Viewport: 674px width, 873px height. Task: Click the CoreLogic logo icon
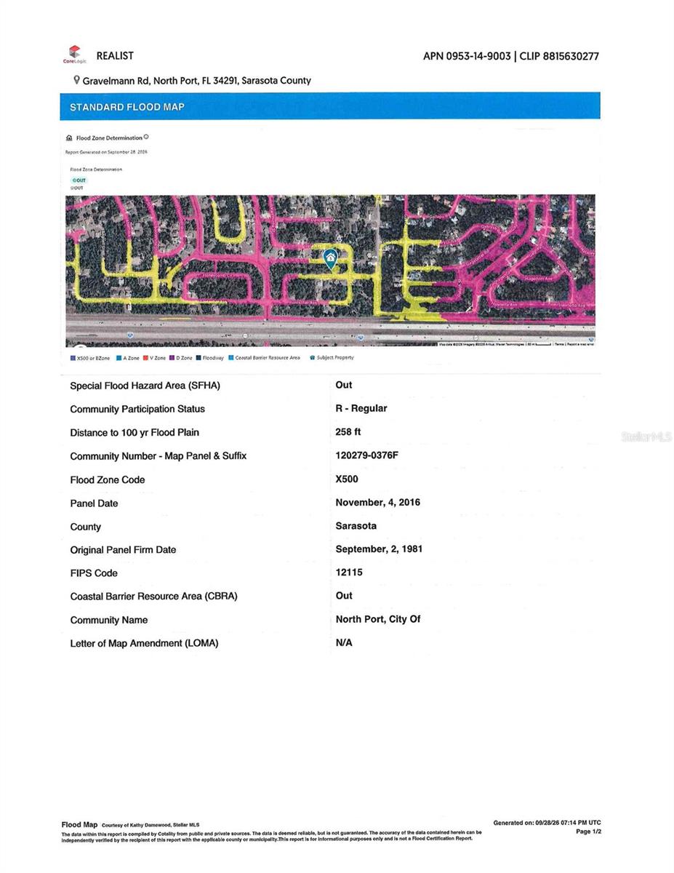(x=73, y=55)
